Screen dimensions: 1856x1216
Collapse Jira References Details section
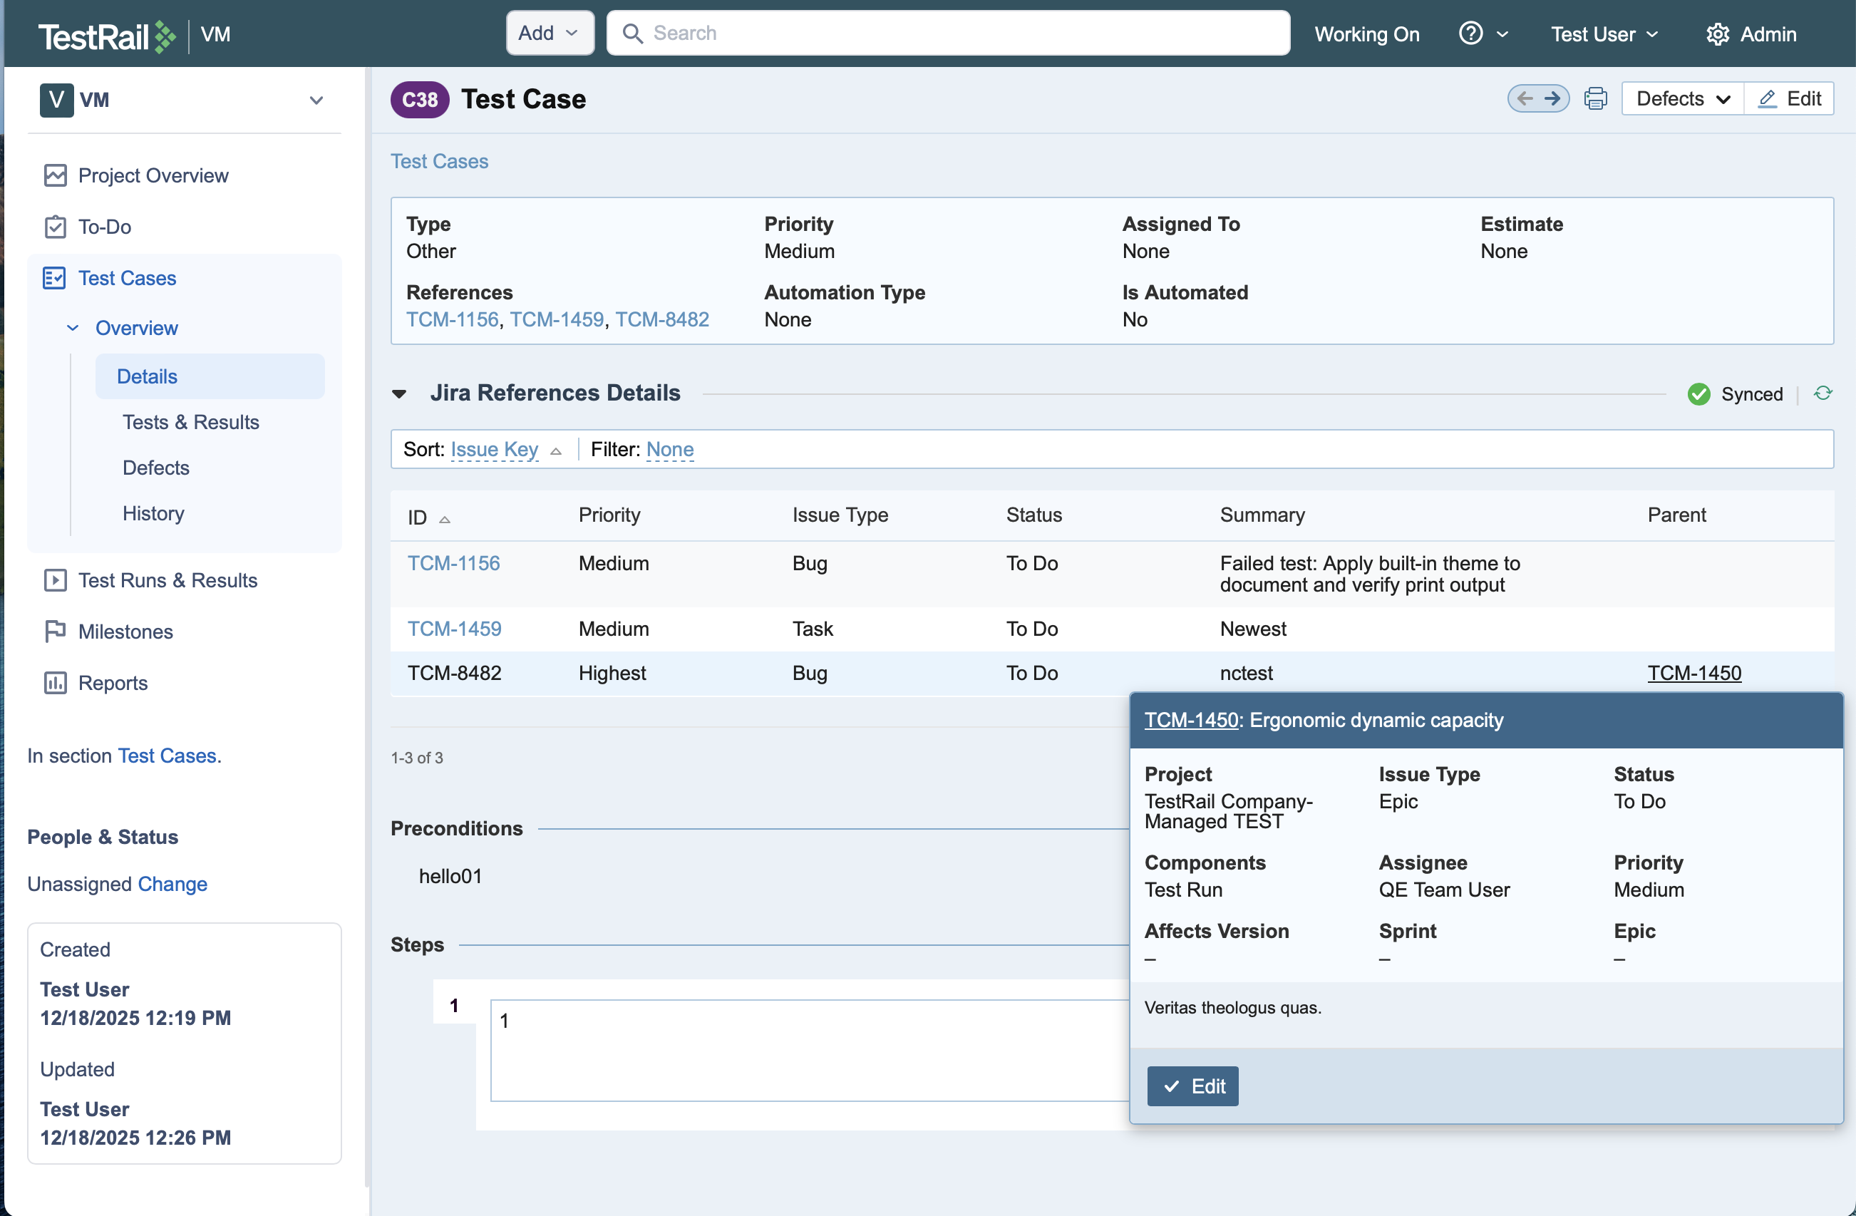tap(399, 393)
